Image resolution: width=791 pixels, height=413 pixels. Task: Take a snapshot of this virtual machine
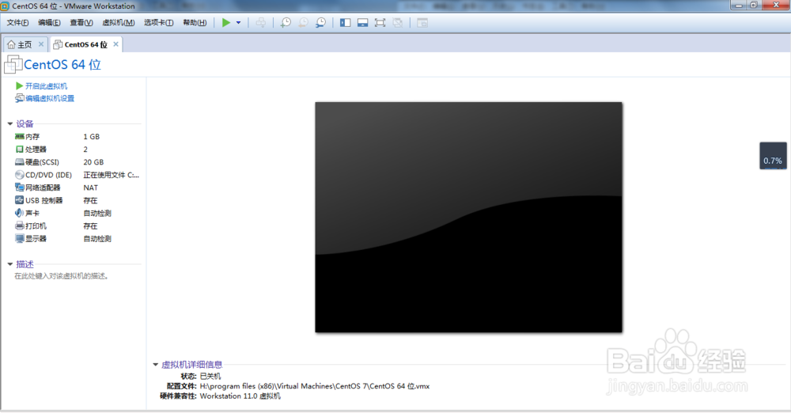point(286,23)
